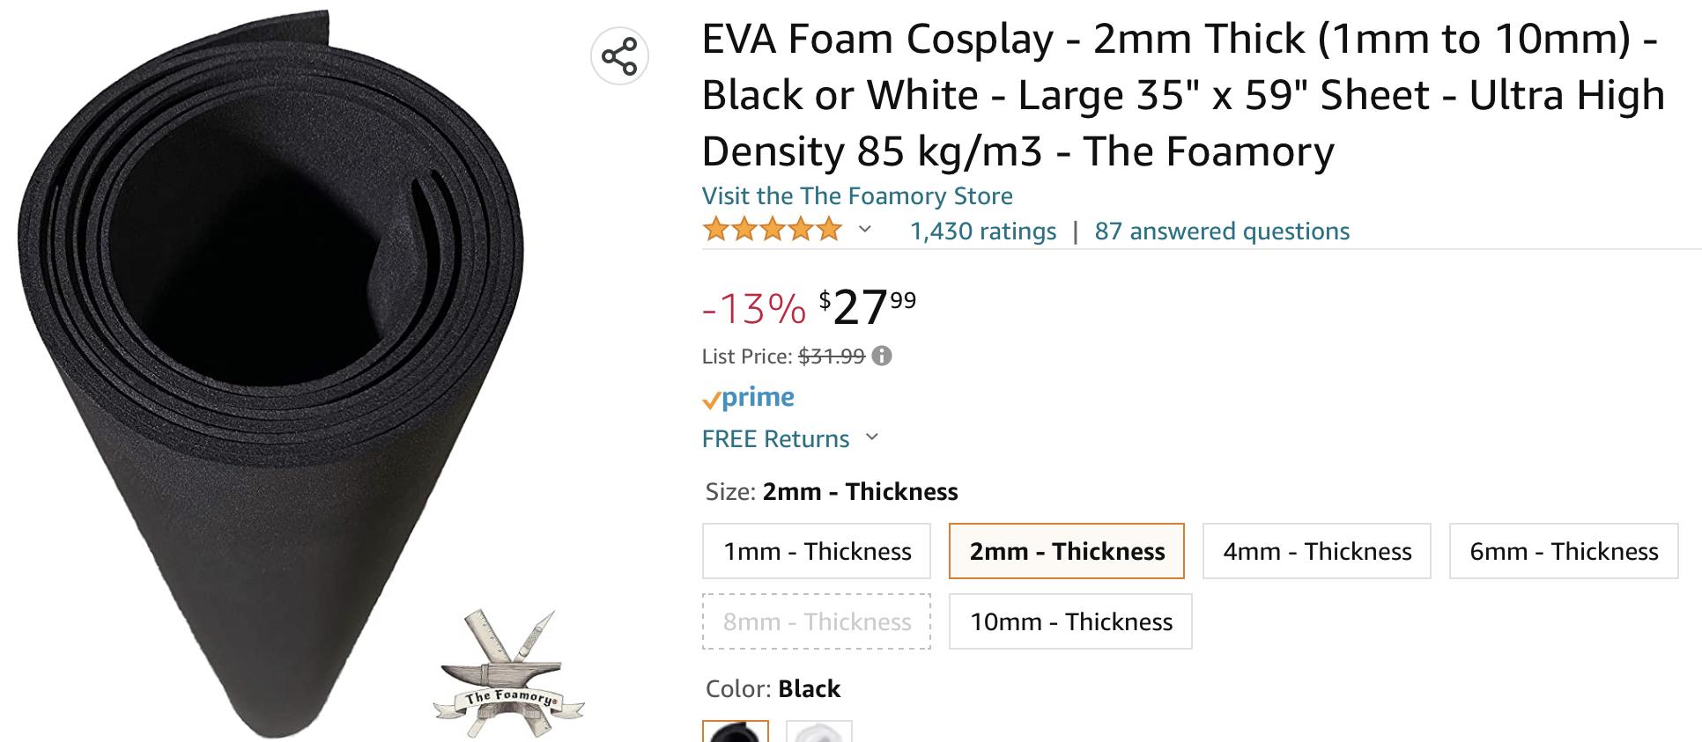The image size is (1702, 742).
Task: Click the five-star rating icons
Action: click(772, 231)
